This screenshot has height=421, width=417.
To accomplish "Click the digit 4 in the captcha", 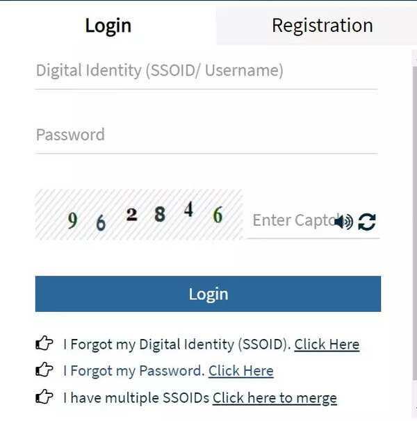I will pos(188,210).
